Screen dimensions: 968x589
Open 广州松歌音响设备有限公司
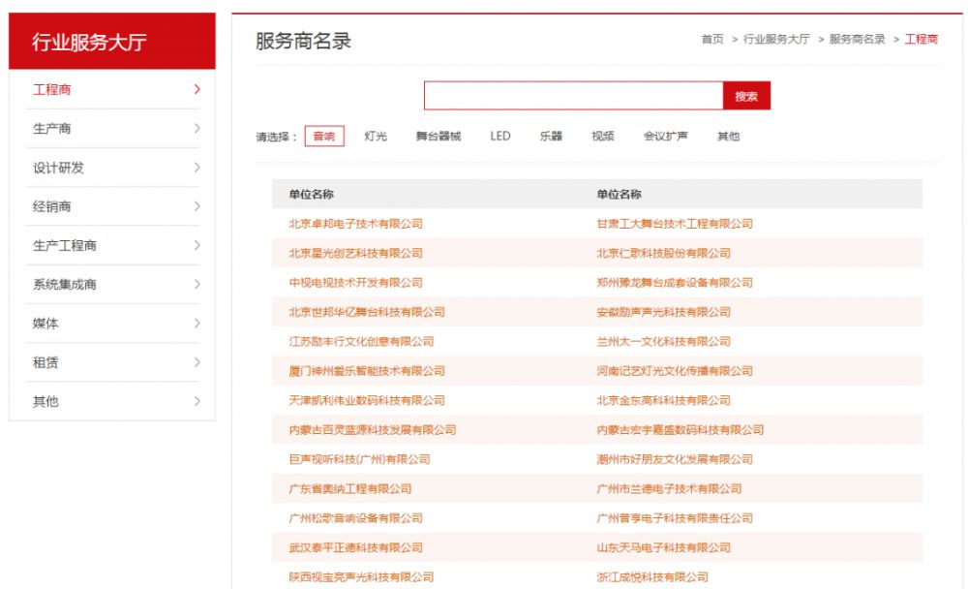355,518
